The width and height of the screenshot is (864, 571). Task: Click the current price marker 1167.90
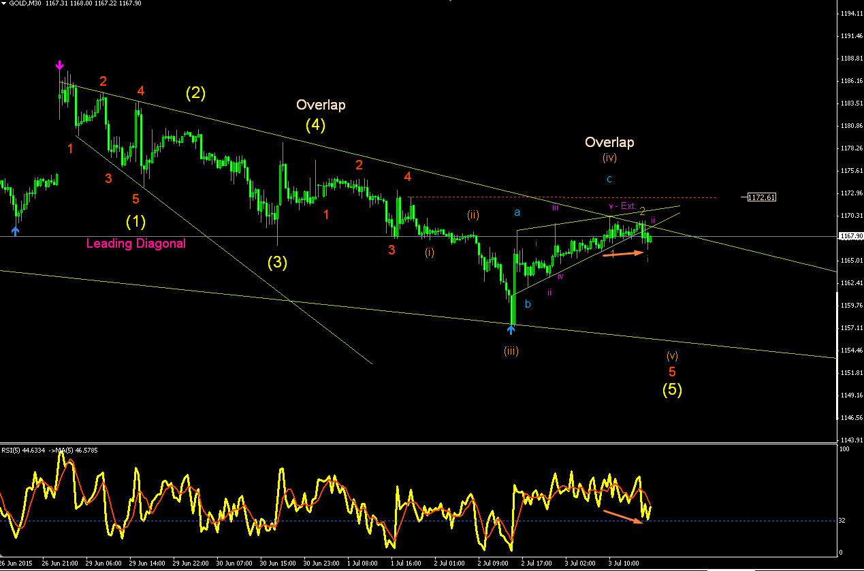point(850,236)
